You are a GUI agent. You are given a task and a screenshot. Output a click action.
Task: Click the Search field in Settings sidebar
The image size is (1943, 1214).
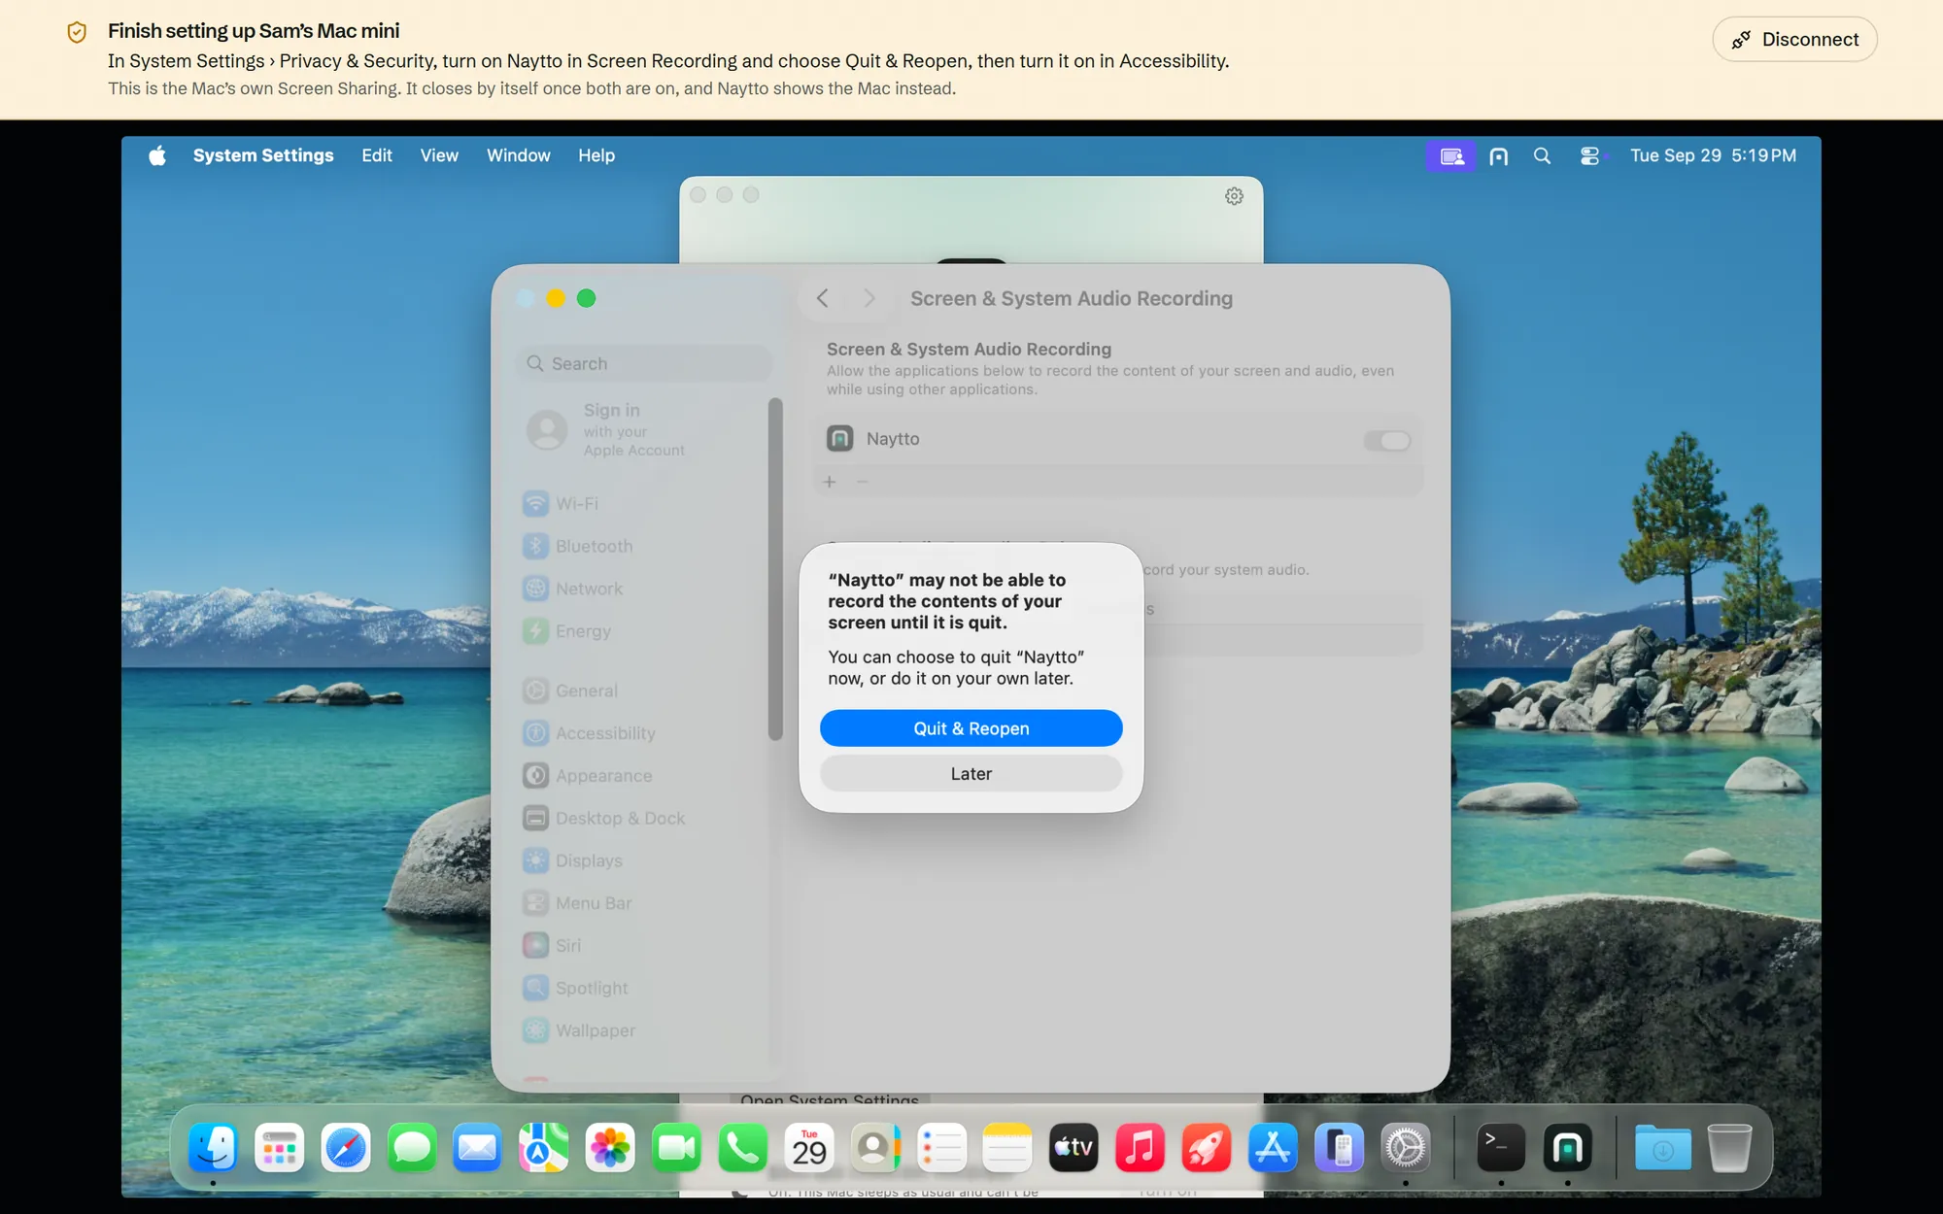[645, 363]
